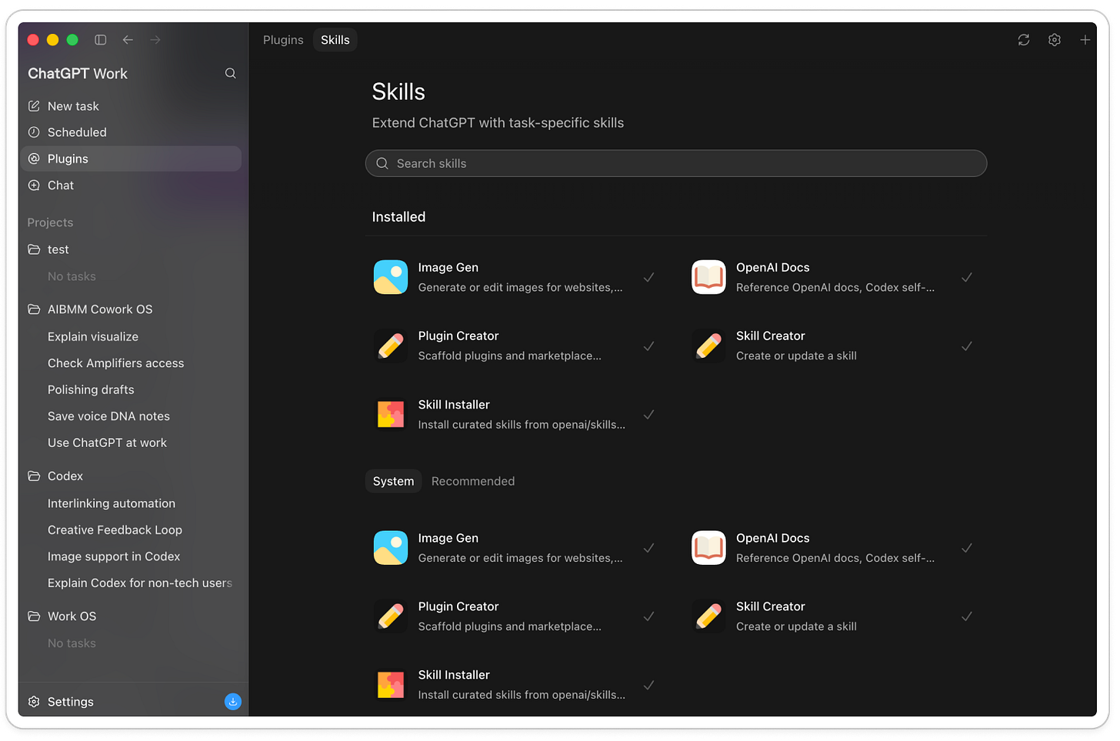
Task: Toggle checkmark for installed Skill Installer skill
Action: (648, 415)
